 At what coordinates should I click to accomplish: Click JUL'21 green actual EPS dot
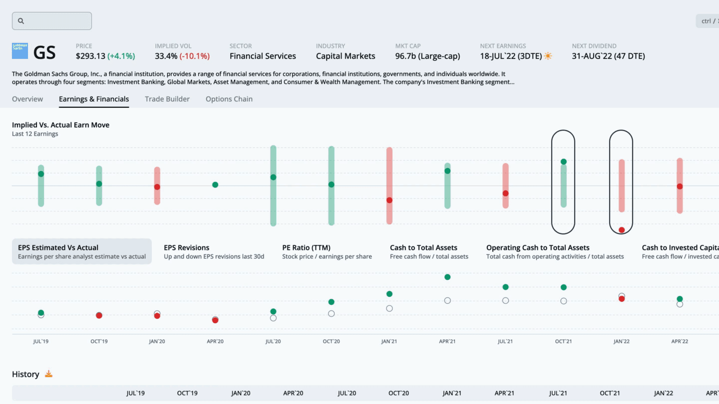pyautogui.click(x=505, y=287)
